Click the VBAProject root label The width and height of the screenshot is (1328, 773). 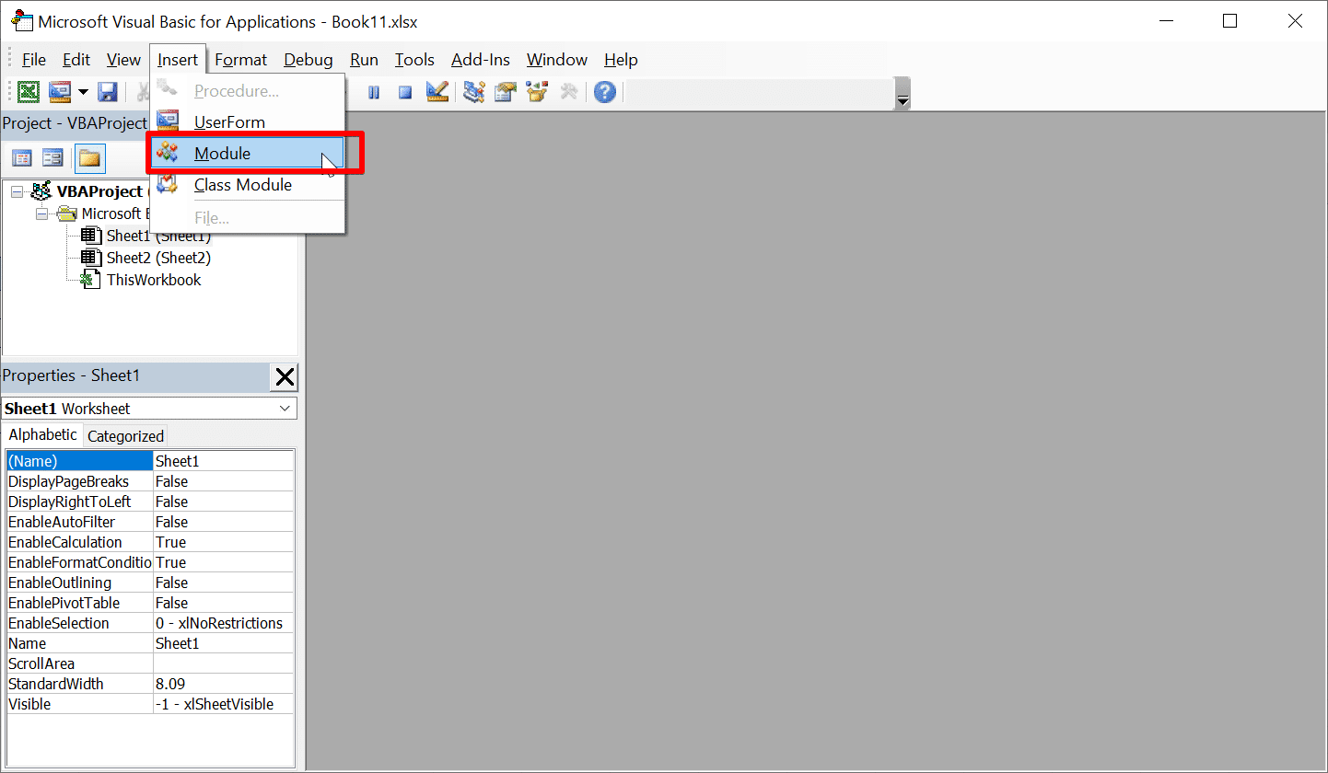point(99,191)
